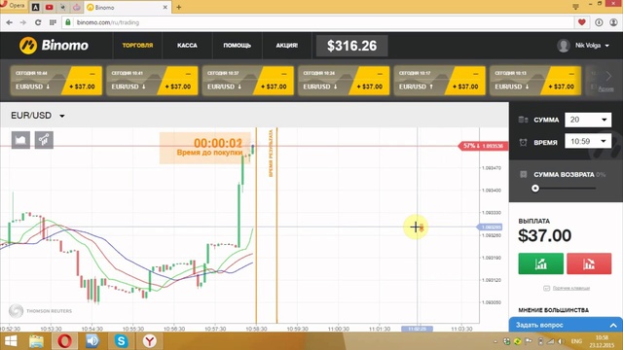Open Skype from the taskbar
The image size is (623, 350).
point(121,341)
